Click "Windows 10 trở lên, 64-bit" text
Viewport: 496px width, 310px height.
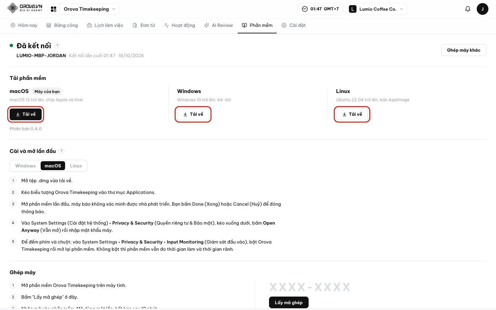tap(204, 100)
